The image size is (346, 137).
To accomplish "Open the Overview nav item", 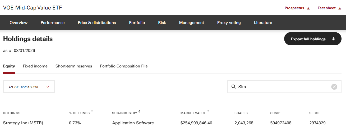I will tap(19, 23).
